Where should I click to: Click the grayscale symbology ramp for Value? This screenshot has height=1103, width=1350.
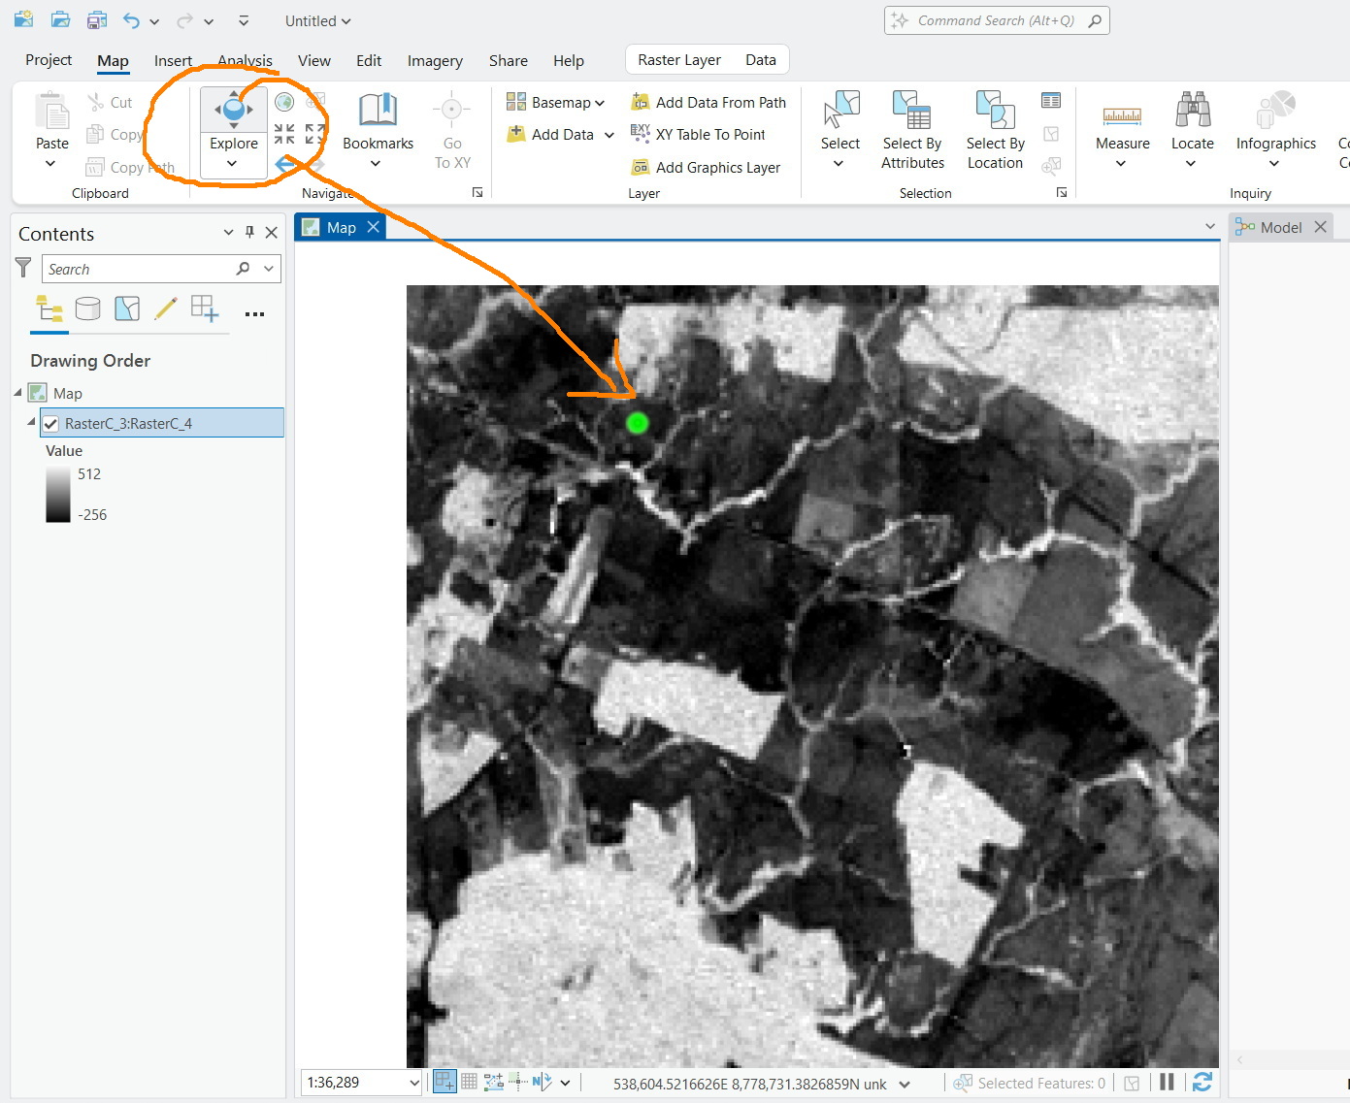point(58,494)
